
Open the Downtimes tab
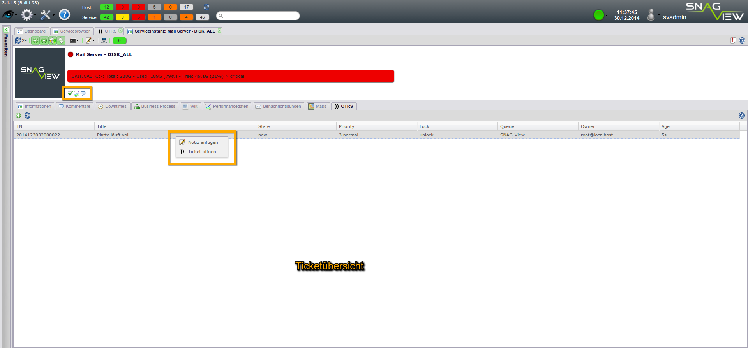point(112,106)
